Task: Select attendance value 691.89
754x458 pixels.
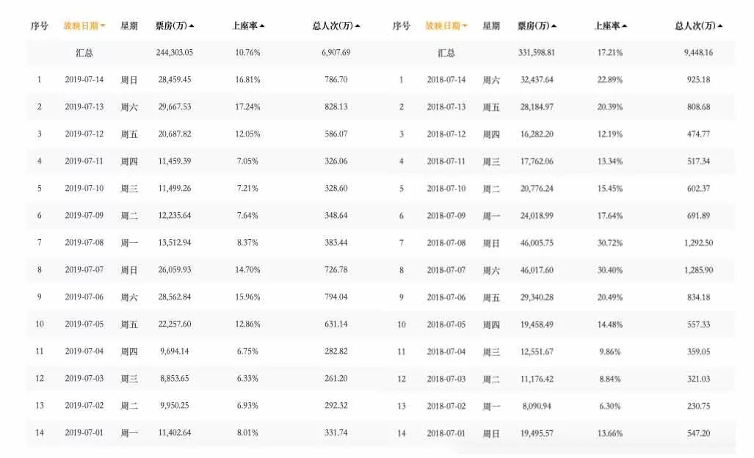Action: tap(698, 215)
